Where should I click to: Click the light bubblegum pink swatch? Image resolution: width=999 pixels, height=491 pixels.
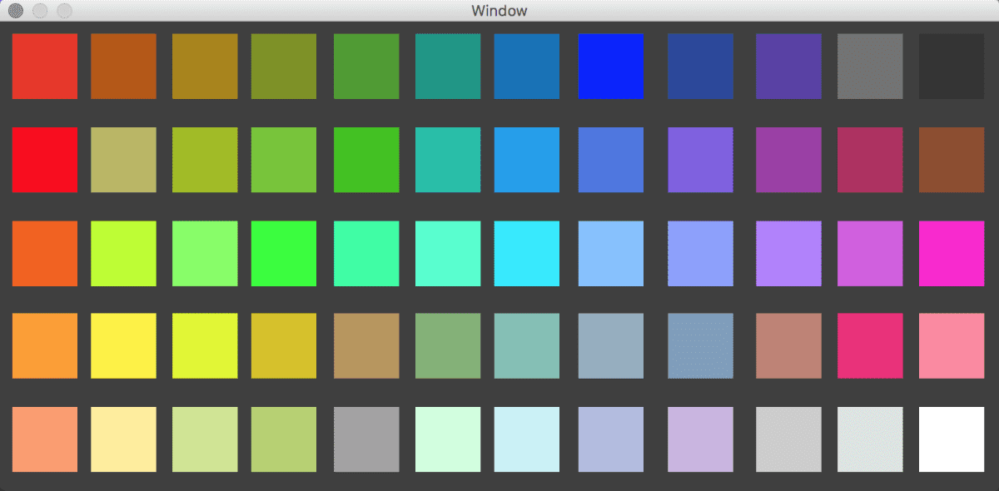[x=952, y=346]
